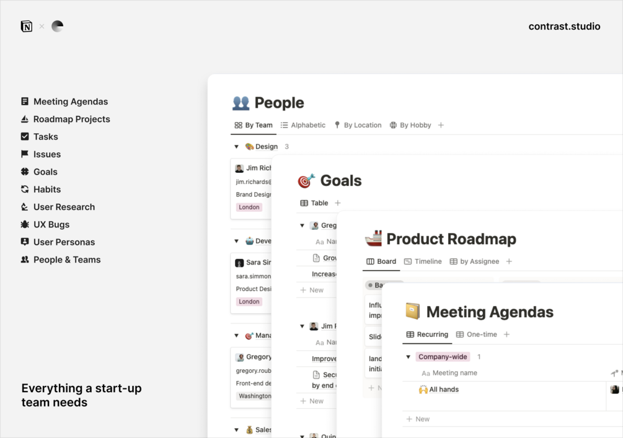This screenshot has width=623, height=438.
Task: Click the Issues flag icon
Action: point(25,154)
